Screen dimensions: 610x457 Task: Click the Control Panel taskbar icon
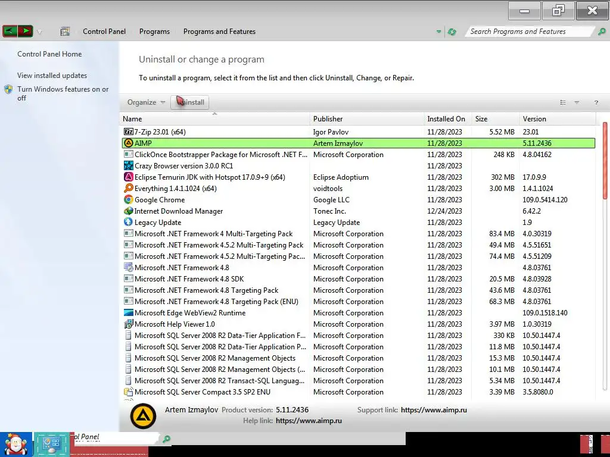point(51,444)
